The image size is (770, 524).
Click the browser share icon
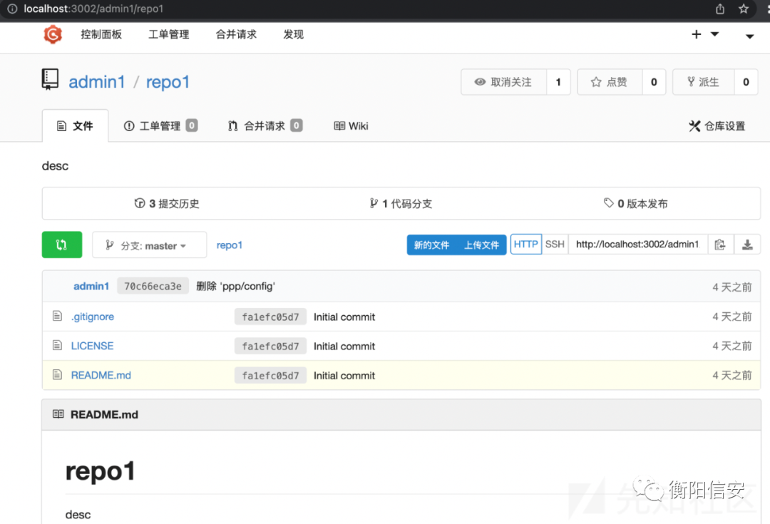click(720, 9)
